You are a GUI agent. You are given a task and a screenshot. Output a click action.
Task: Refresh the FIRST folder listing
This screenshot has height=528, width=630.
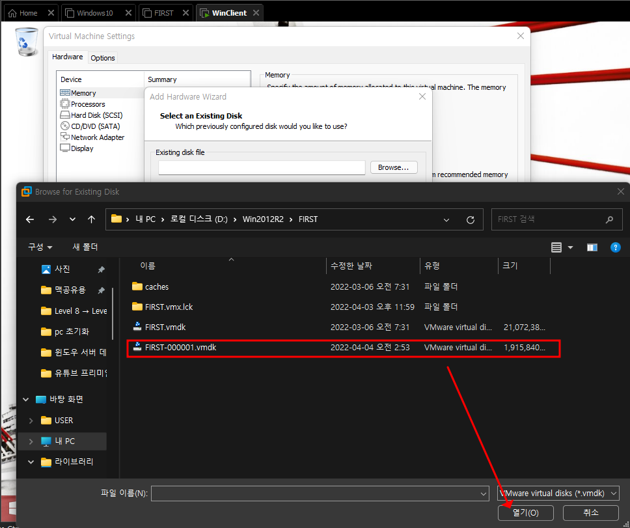[471, 220]
